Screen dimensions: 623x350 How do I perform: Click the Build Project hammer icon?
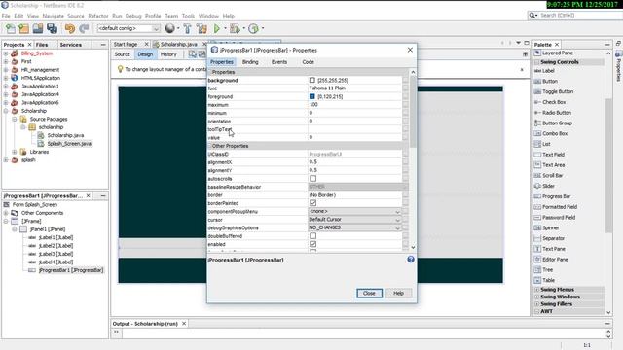(x=187, y=28)
